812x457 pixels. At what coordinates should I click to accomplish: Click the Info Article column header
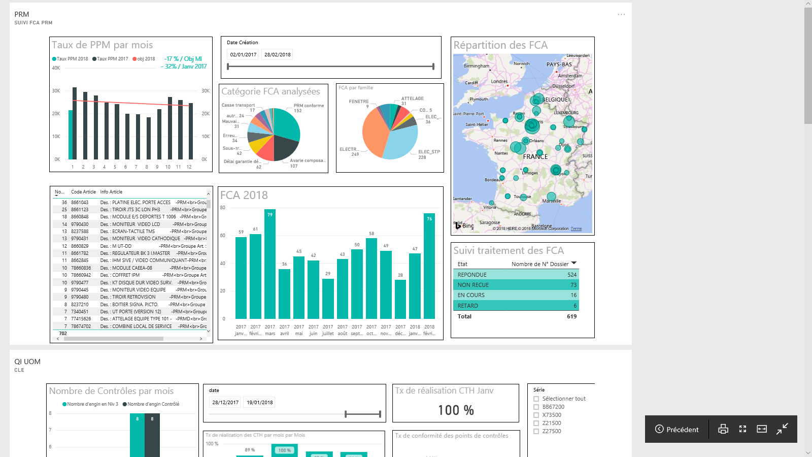point(111,192)
